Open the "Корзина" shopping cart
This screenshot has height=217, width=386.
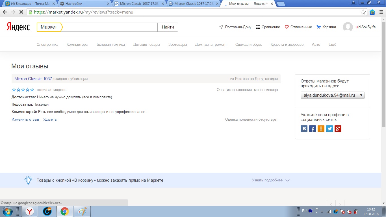pyautogui.click(x=326, y=27)
